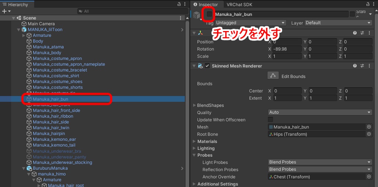Select Manuka_hair_ribbon in the Hierarchy
This screenshot has width=378, height=187.
click(x=53, y=116)
